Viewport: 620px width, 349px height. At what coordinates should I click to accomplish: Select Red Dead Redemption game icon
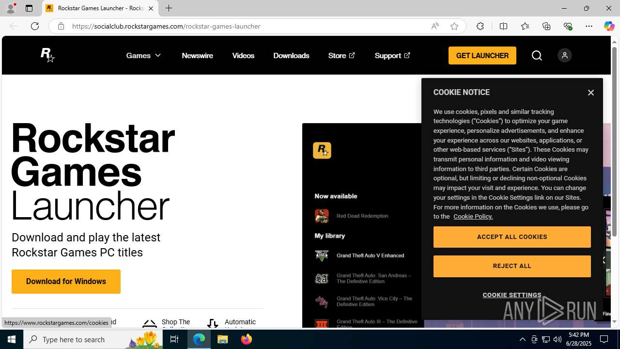[322, 216]
